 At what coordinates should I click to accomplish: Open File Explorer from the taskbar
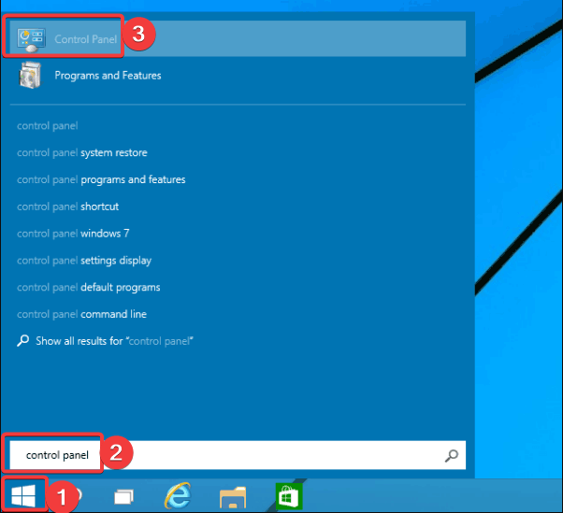click(233, 497)
